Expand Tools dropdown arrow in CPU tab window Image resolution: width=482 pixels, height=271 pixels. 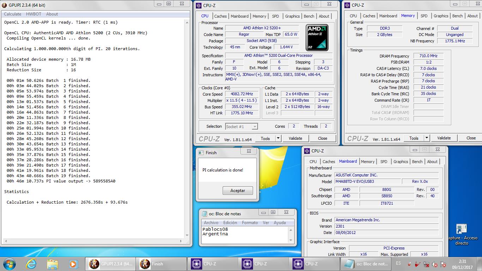point(278,138)
